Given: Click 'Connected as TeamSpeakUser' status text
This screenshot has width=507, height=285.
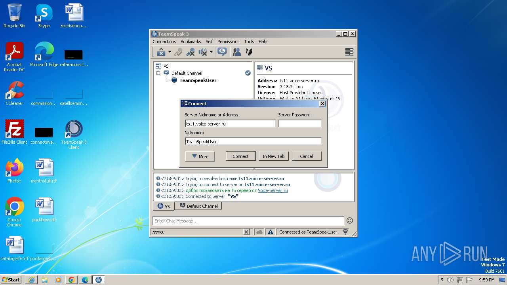Looking at the screenshot, I should [308, 232].
